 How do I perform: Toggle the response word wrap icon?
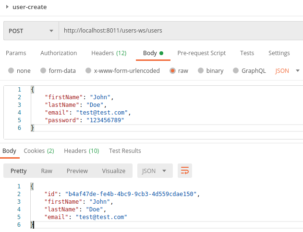pyautogui.click(x=185, y=171)
